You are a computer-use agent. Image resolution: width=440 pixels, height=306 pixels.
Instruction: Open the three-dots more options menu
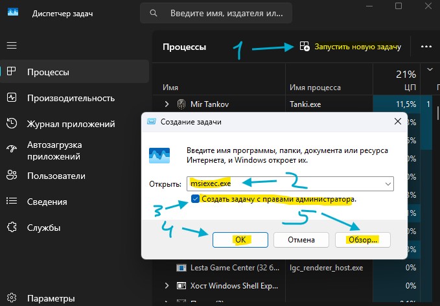click(426, 47)
